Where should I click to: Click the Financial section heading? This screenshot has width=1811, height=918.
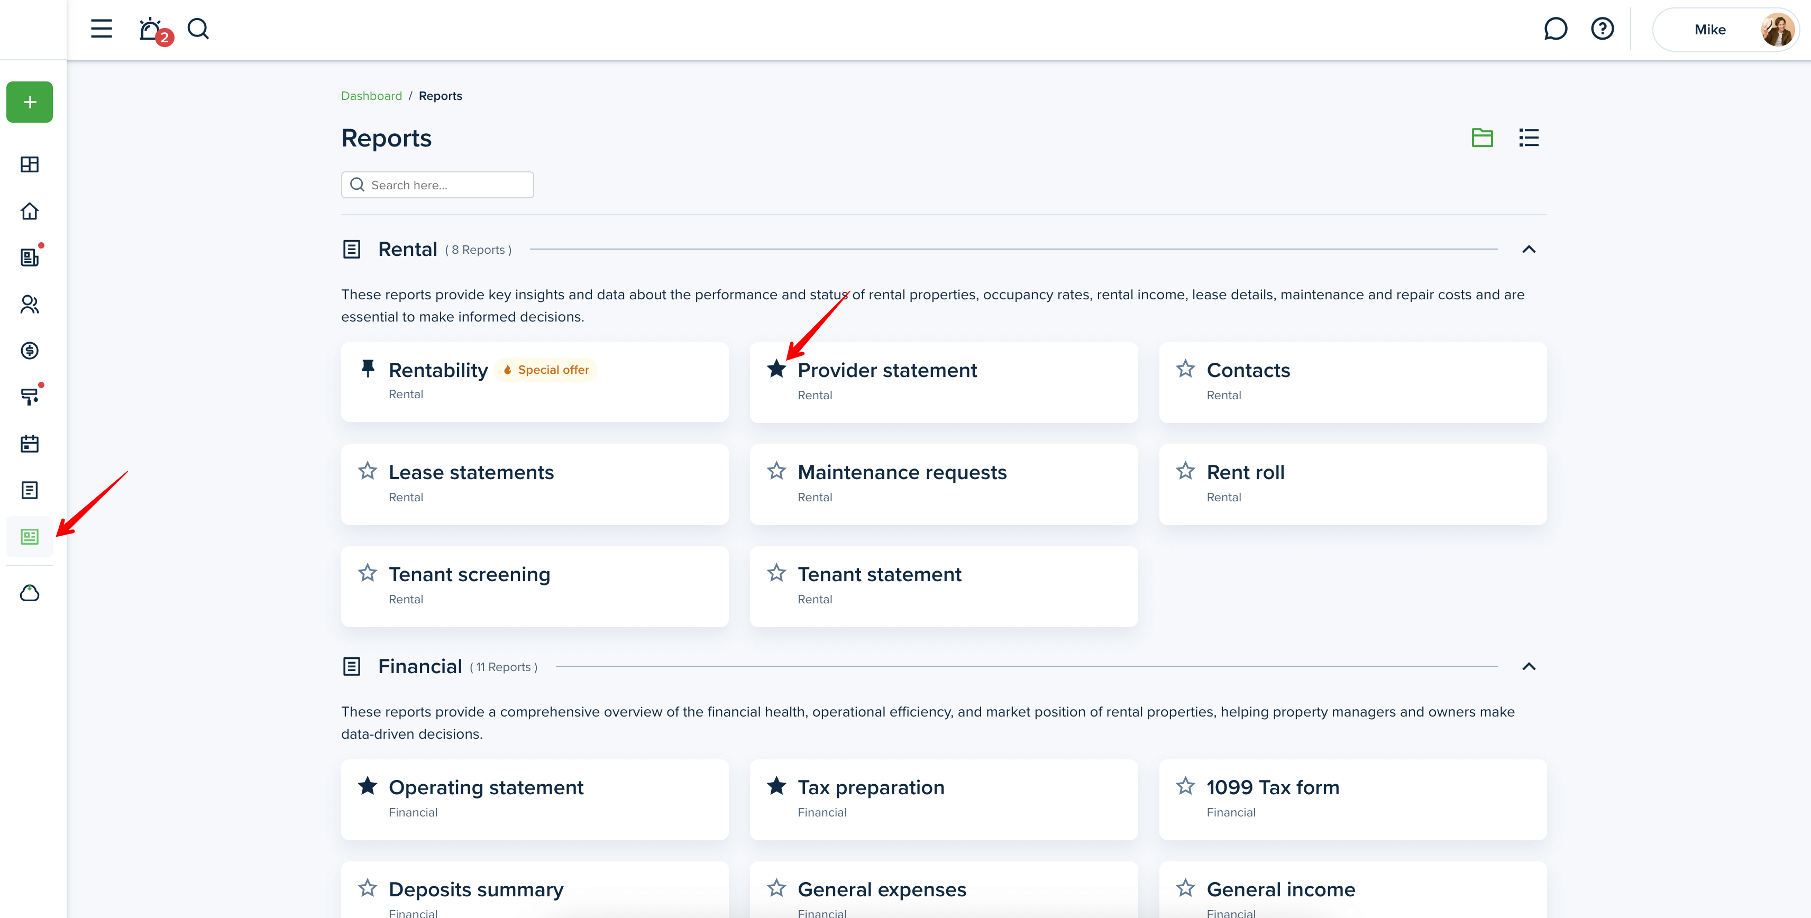coord(420,666)
